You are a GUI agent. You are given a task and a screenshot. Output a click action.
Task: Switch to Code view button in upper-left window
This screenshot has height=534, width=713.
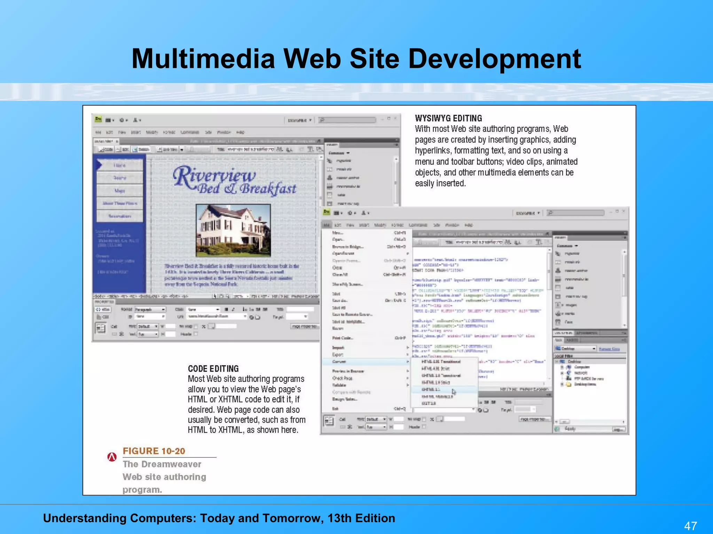coord(105,149)
